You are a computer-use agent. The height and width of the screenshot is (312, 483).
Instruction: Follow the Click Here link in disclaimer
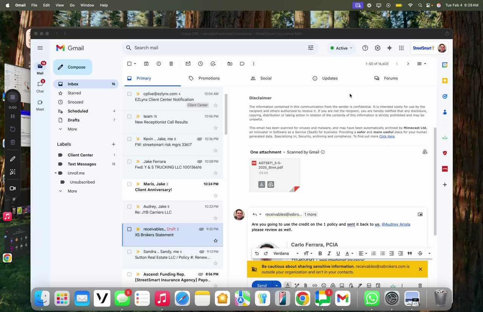click(387, 136)
